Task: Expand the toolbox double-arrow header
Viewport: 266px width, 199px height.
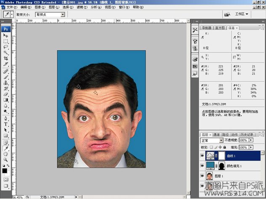Action: pyautogui.click(x=3, y=21)
